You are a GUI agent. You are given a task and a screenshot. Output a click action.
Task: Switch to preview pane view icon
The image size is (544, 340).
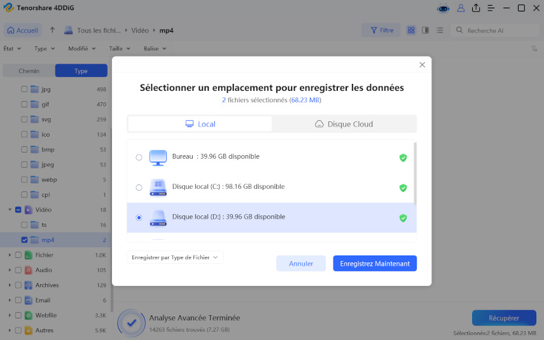(426, 30)
